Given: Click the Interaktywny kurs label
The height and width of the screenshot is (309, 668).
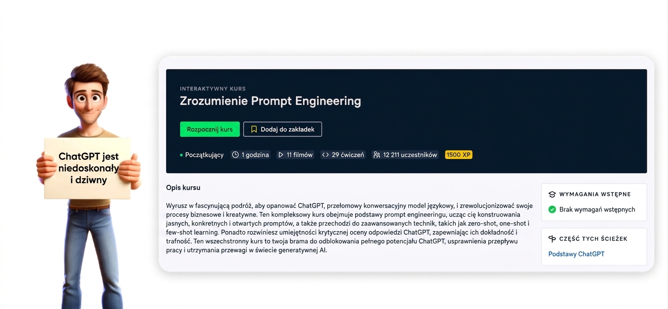Looking at the screenshot, I should pyautogui.click(x=213, y=89).
